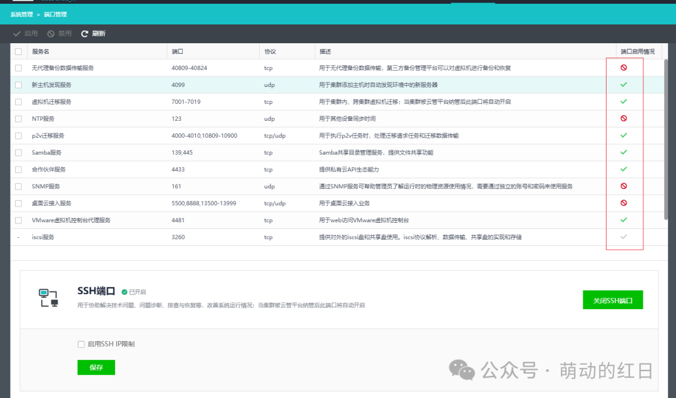Click the red disabled icon for SNMP服务
This screenshot has height=398, width=676.
click(623, 186)
